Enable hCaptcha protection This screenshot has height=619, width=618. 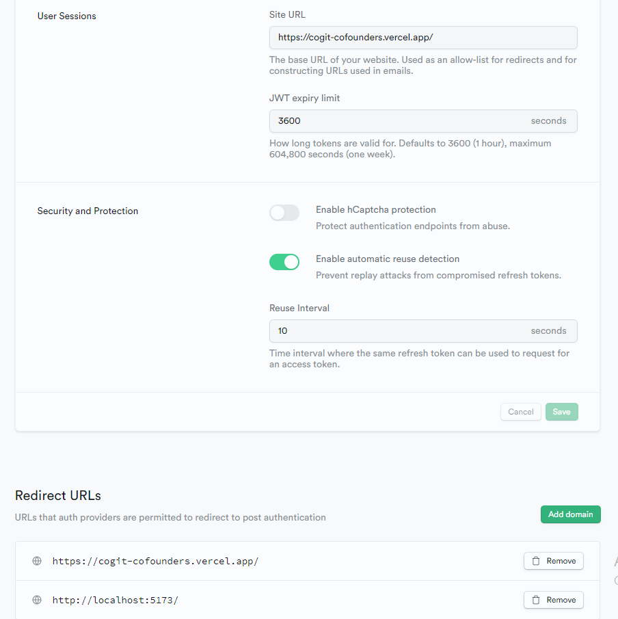[x=284, y=212]
